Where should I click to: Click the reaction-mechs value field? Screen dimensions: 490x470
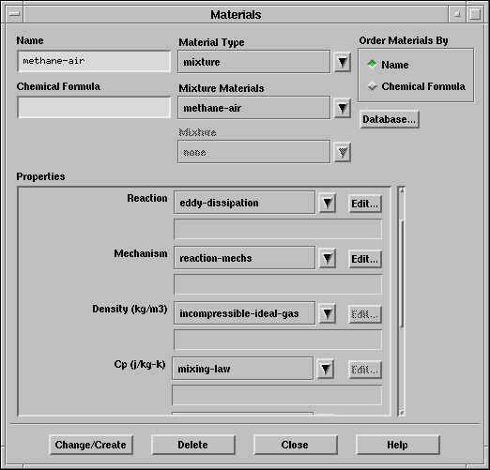[244, 258]
